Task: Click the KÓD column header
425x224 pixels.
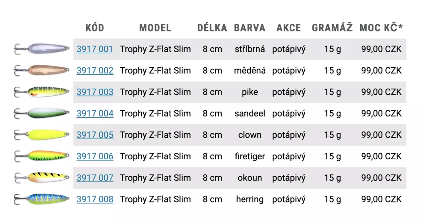Action: (x=95, y=28)
